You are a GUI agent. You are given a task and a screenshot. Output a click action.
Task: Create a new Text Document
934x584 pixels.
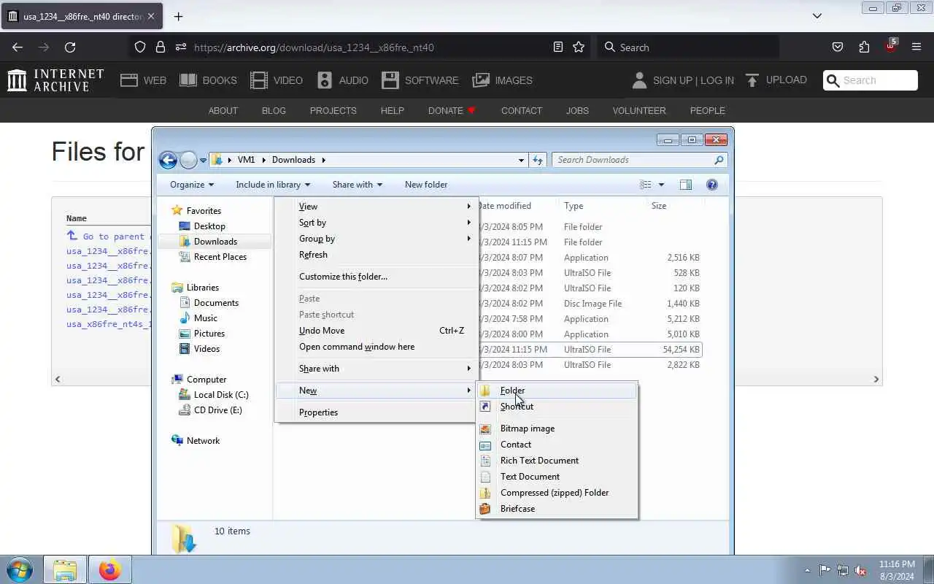(557, 477)
